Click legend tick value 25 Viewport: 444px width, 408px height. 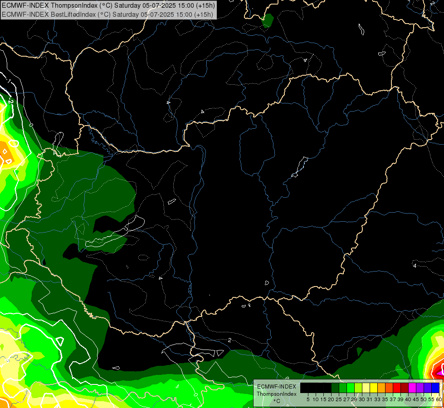pos(339,399)
